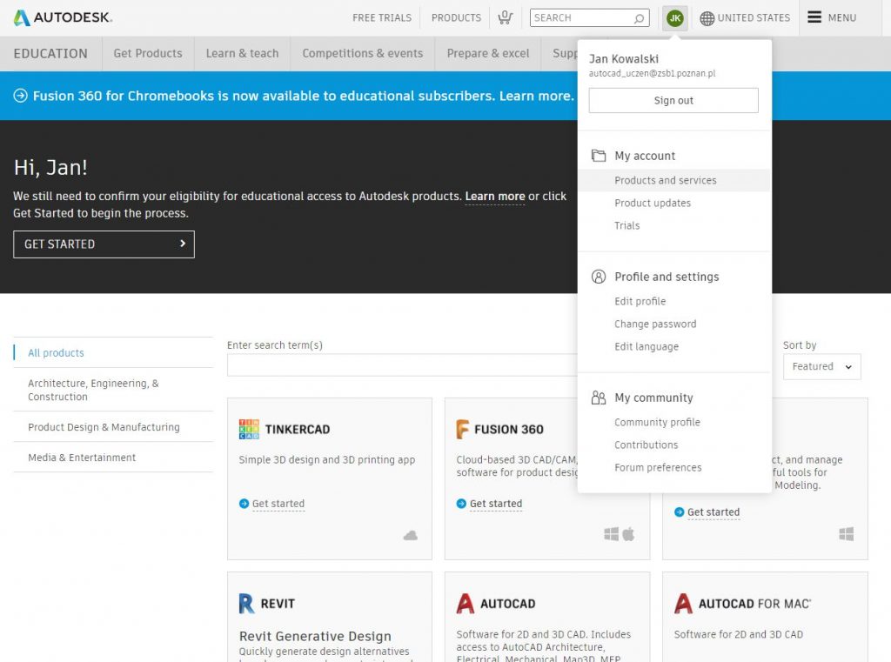Click the Revit product logo
This screenshot has height=662, width=891.
(x=247, y=603)
